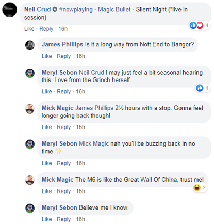The height and width of the screenshot is (224, 214).
Task: Open tagged James Phillips mention in Mick's reply
Action: pos(94,108)
